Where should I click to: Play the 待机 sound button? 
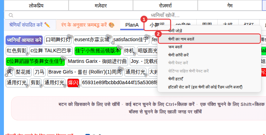[x=129, y=51]
